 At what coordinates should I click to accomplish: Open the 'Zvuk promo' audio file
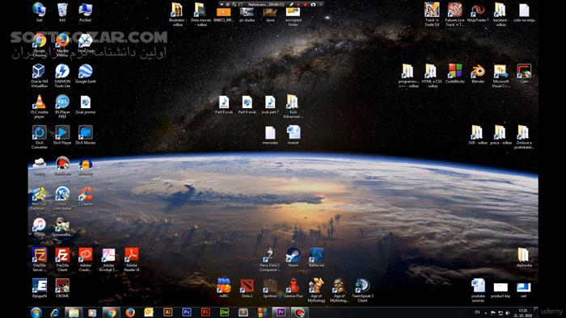tap(86, 104)
